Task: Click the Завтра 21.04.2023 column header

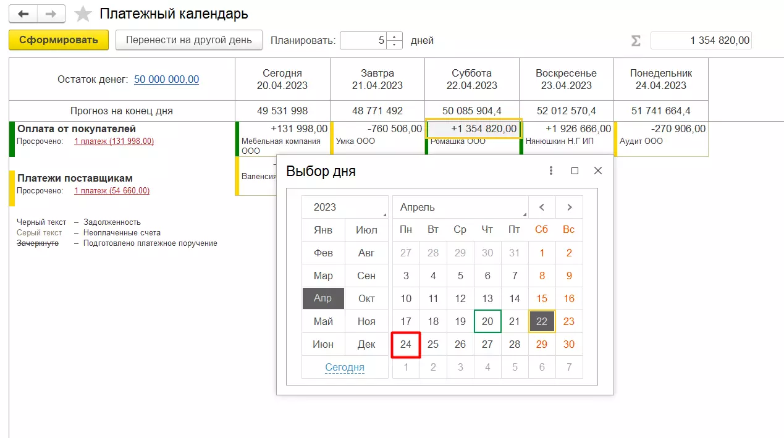Action: (x=377, y=79)
